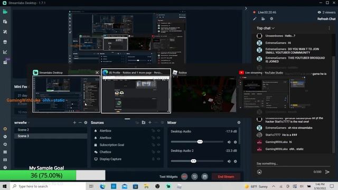Toggle visibility of Subscription Goal source
The height and width of the screenshot is (190, 338).
point(158,145)
